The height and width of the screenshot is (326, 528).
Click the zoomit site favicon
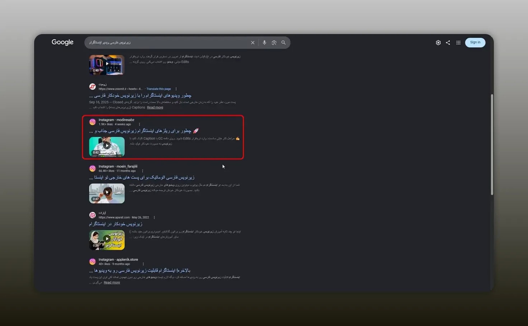92,87
